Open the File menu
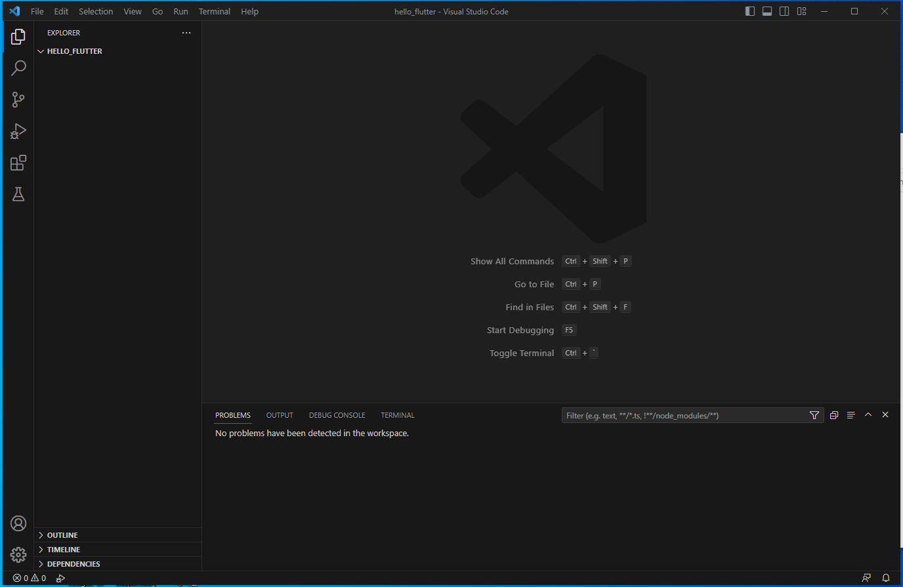The height and width of the screenshot is (587, 903). [37, 11]
